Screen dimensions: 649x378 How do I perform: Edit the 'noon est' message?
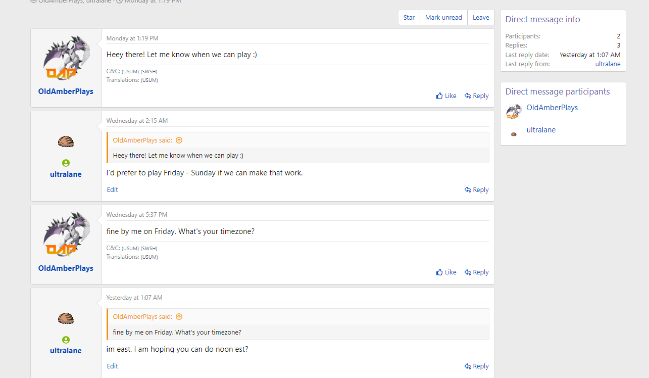click(x=113, y=366)
